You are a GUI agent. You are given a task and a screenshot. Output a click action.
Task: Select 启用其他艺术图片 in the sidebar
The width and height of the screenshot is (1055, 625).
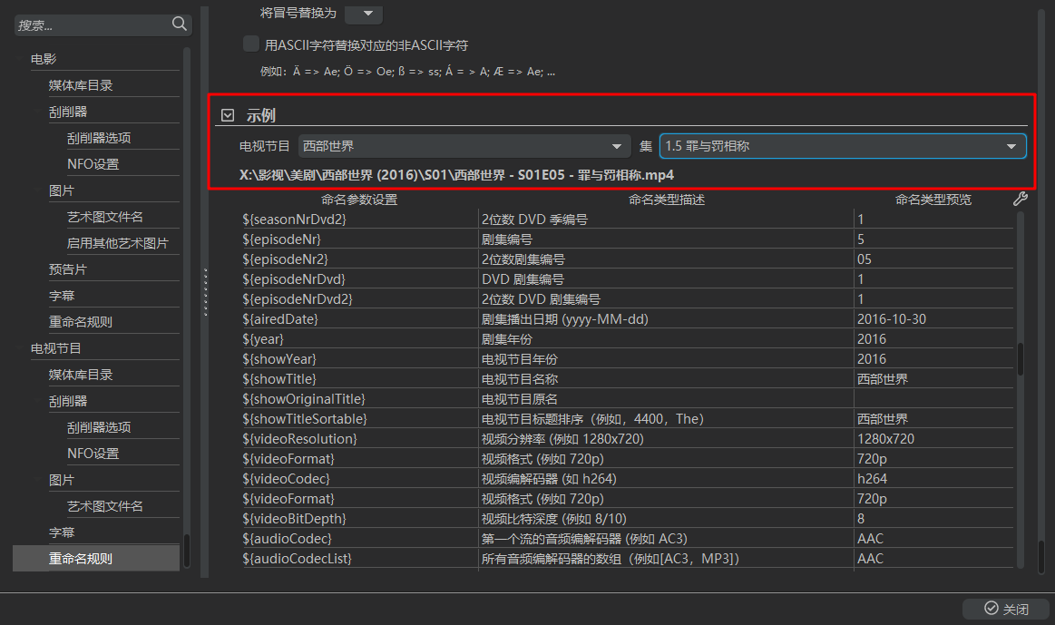point(117,243)
